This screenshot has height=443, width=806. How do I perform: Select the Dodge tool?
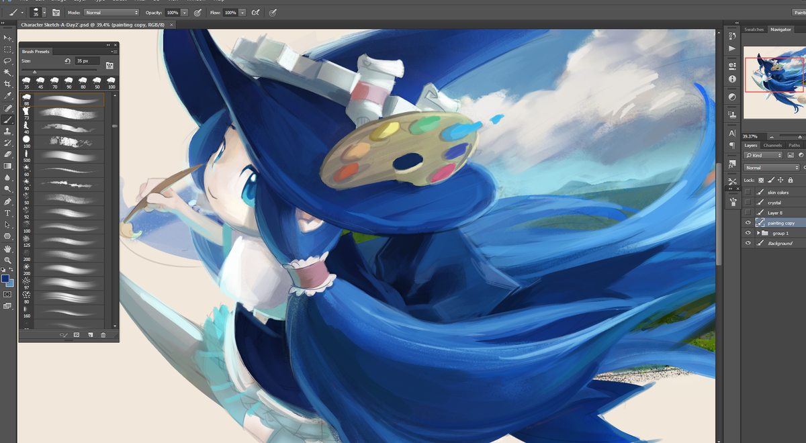click(x=7, y=189)
